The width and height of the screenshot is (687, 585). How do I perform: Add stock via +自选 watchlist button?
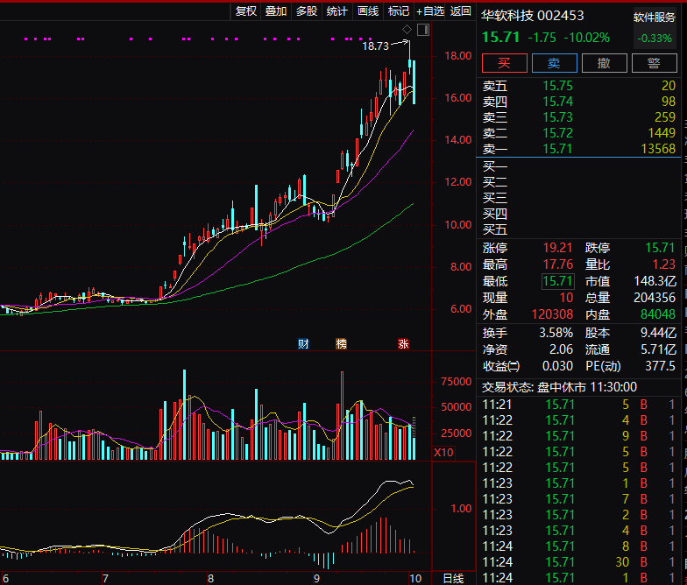coord(430,11)
